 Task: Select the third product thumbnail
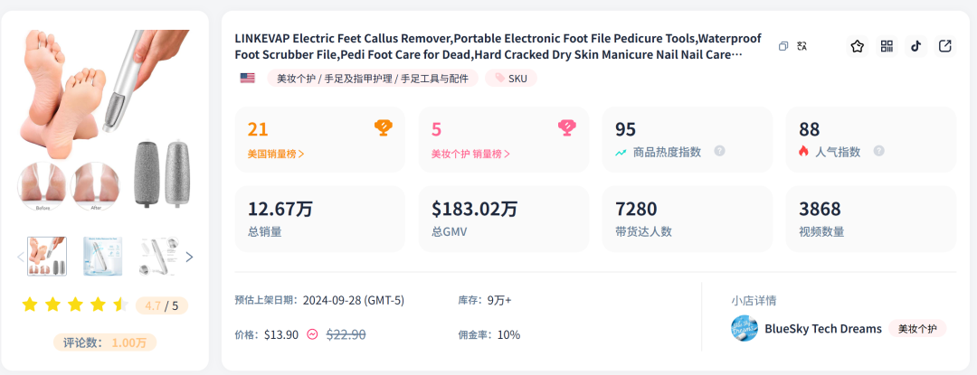[157, 257]
